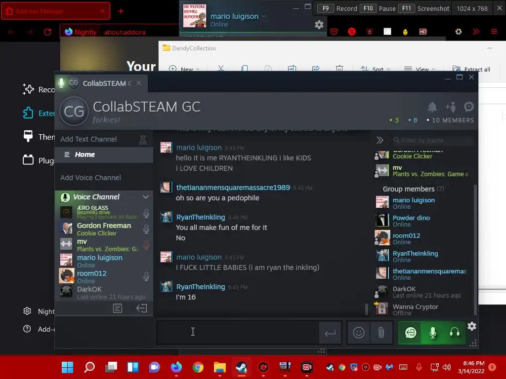506x379 pixels.
Task: Click the Filter by Name search field
Action: tap(432, 140)
